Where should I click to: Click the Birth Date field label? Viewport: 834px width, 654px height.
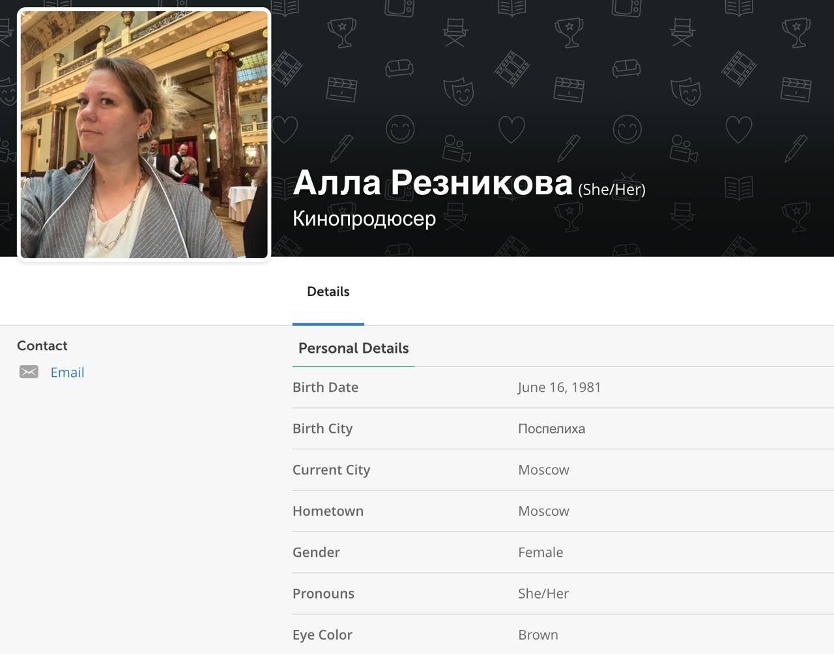click(325, 387)
